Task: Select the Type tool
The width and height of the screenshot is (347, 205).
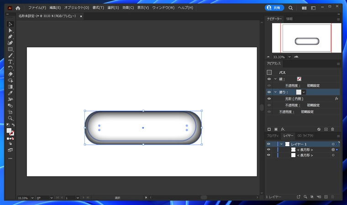Action: point(10,62)
